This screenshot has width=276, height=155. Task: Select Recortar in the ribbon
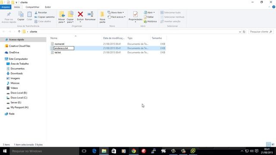click(x=41, y=12)
